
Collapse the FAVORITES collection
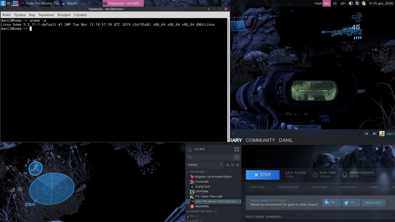(x=188, y=172)
